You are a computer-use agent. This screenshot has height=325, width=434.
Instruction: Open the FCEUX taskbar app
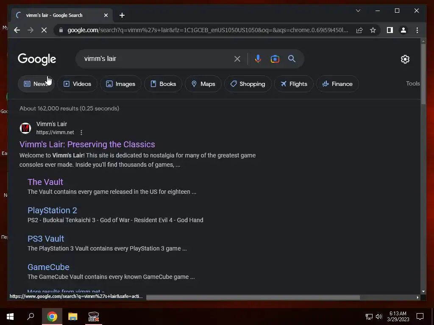tap(94, 317)
